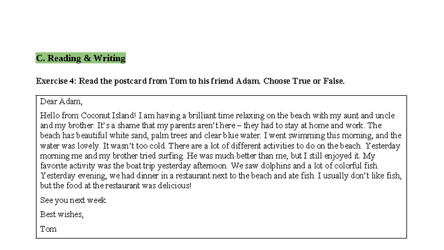This screenshot has width=444, height=250.
Task: Click the 'See you next week.' line
Action: [x=74, y=200]
